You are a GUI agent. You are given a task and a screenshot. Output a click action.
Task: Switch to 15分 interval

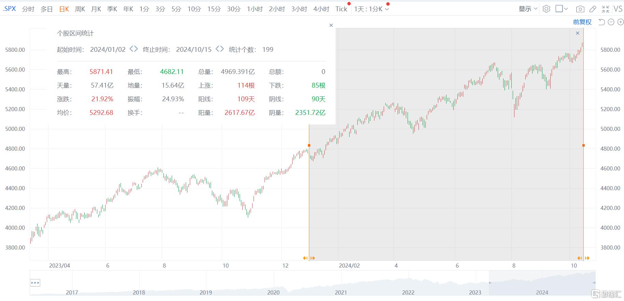214,9
